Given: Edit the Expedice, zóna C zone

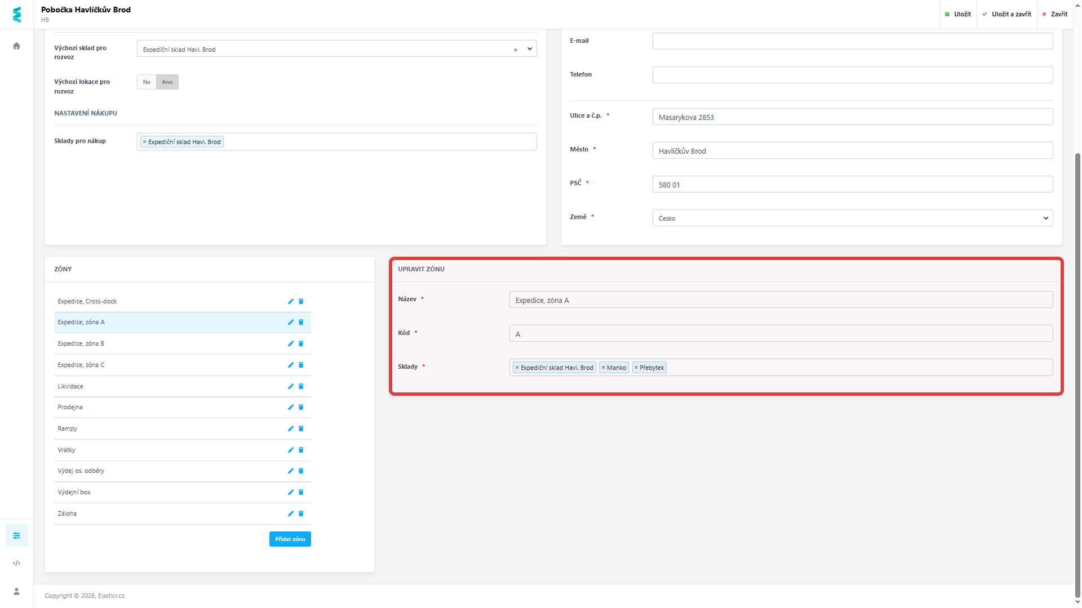Looking at the screenshot, I should coord(291,365).
